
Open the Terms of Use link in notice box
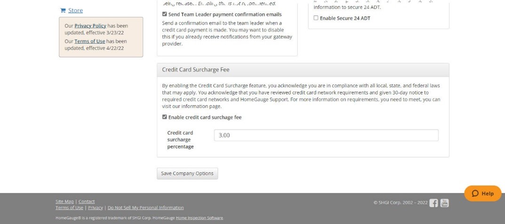(x=89, y=41)
